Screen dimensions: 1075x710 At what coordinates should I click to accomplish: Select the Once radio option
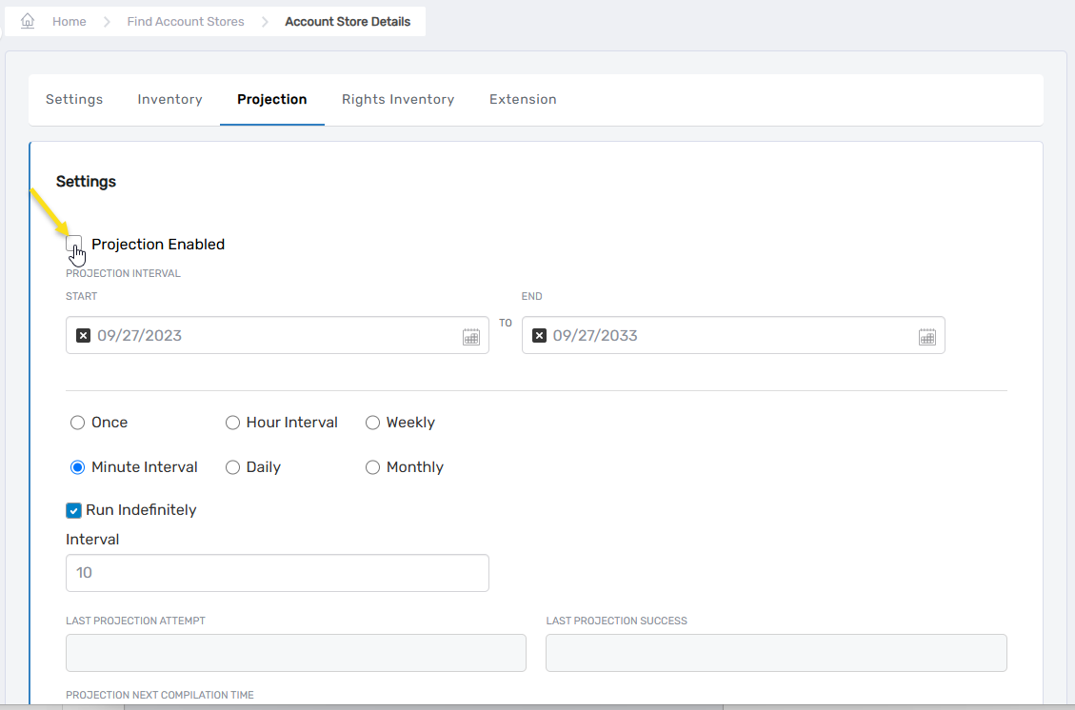[78, 423]
